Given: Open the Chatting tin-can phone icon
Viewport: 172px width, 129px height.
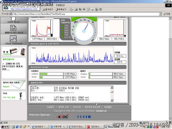Looking at the screenshot, I should pos(18,51).
